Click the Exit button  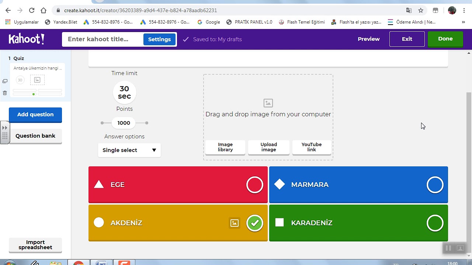coord(407,39)
